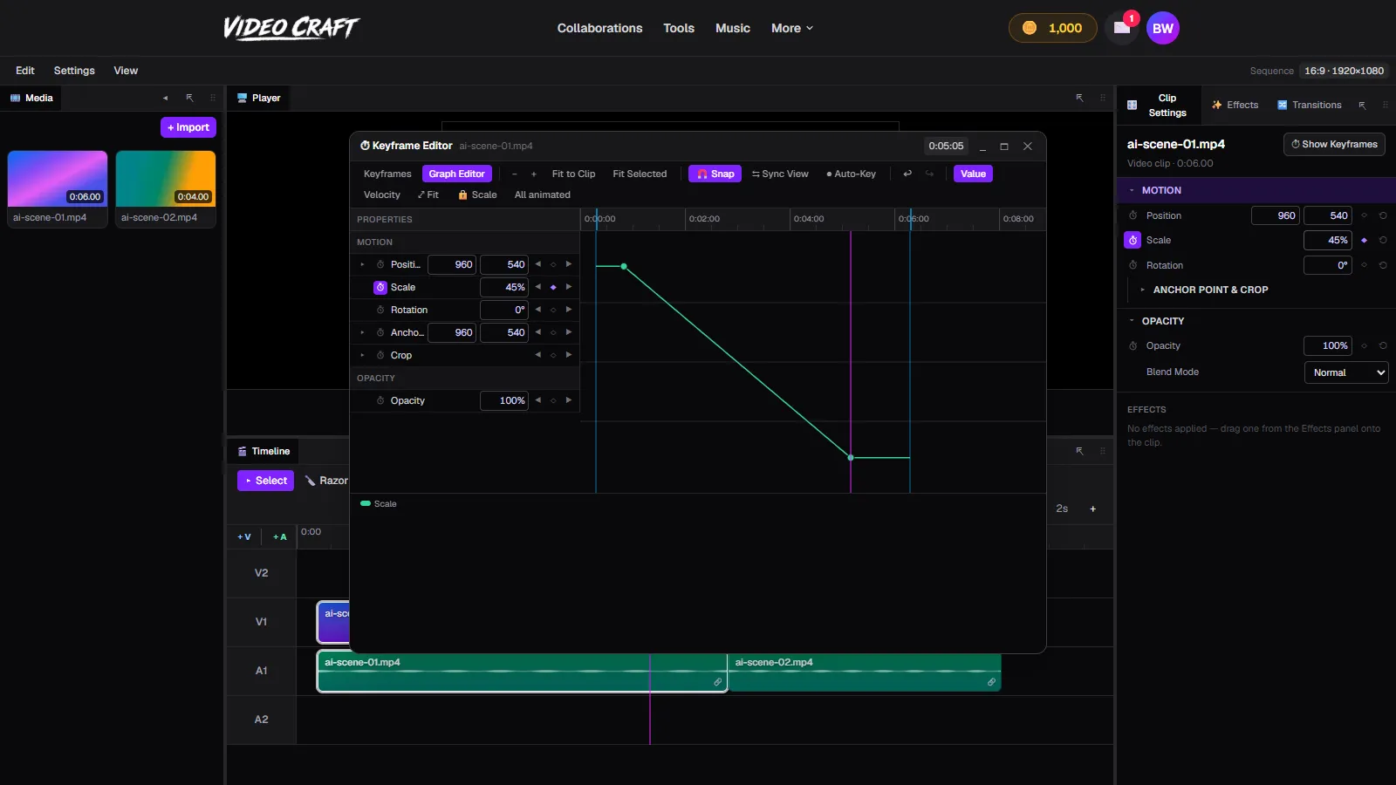
Task: Open the Settings menu
Action: tap(74, 71)
